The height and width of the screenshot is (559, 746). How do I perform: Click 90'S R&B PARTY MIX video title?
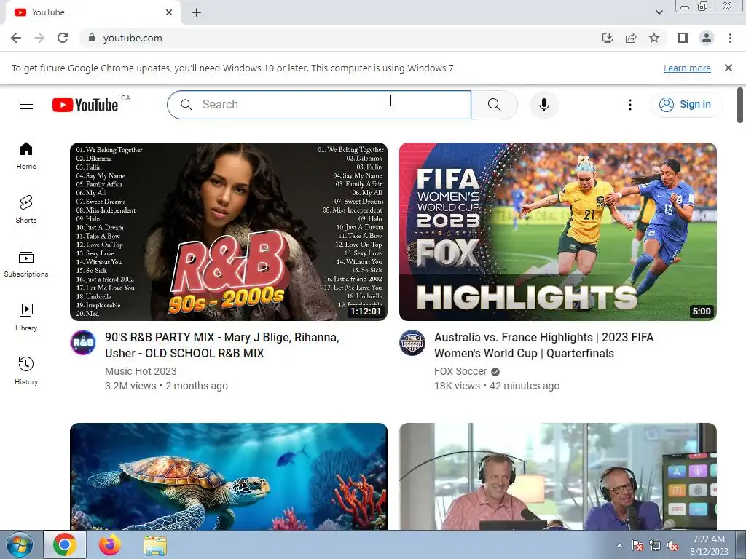click(x=222, y=345)
